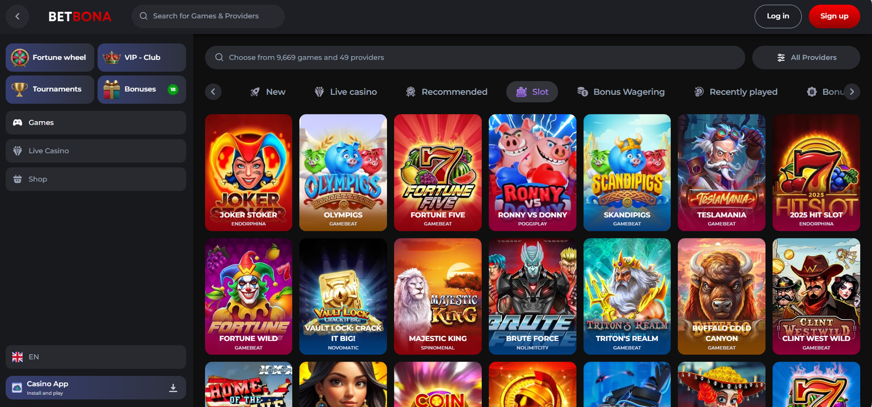Focus the Search for Games & Providers field
Image resolution: width=872 pixels, height=407 pixels.
(208, 17)
